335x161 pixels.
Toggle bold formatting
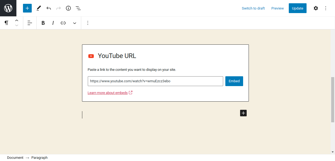43,23
